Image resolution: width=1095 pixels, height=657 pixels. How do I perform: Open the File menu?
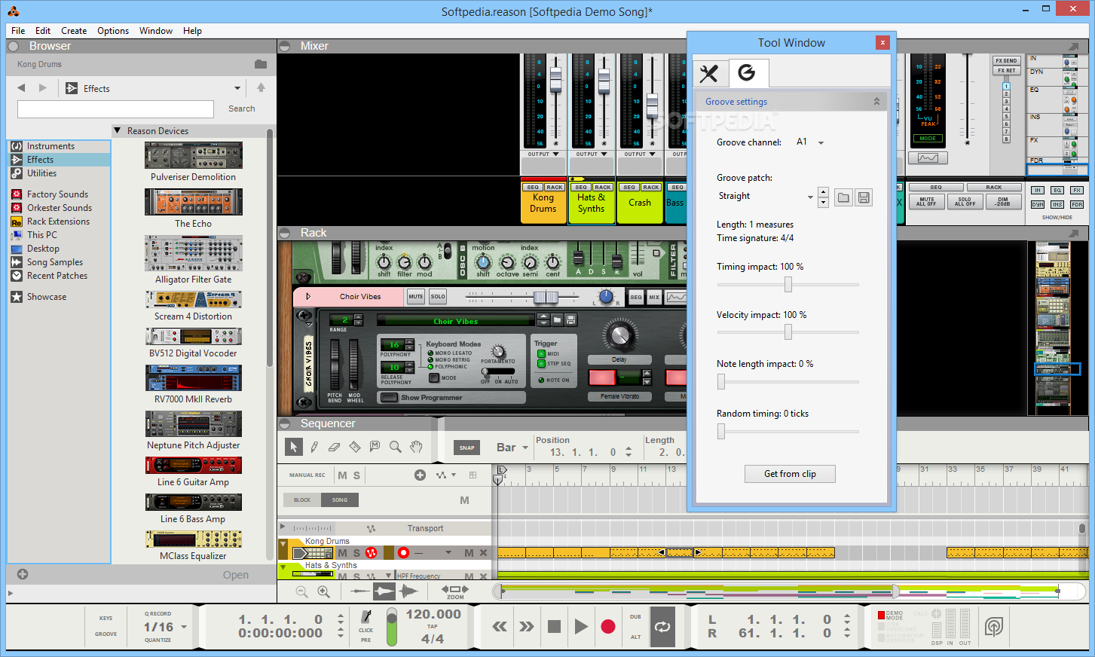18,31
